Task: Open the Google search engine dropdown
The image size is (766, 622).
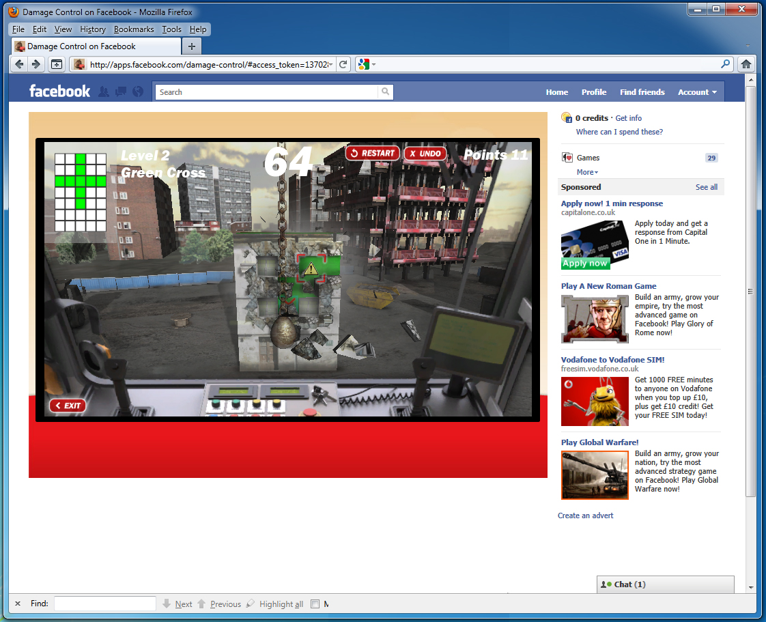Action: pos(366,64)
